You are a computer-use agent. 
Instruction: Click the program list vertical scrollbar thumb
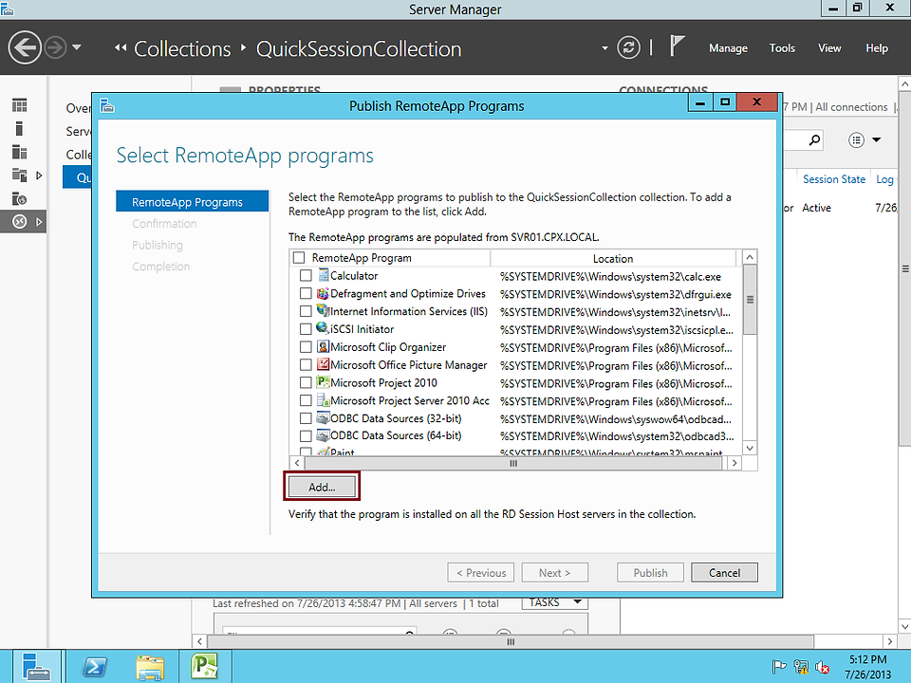pyautogui.click(x=750, y=300)
